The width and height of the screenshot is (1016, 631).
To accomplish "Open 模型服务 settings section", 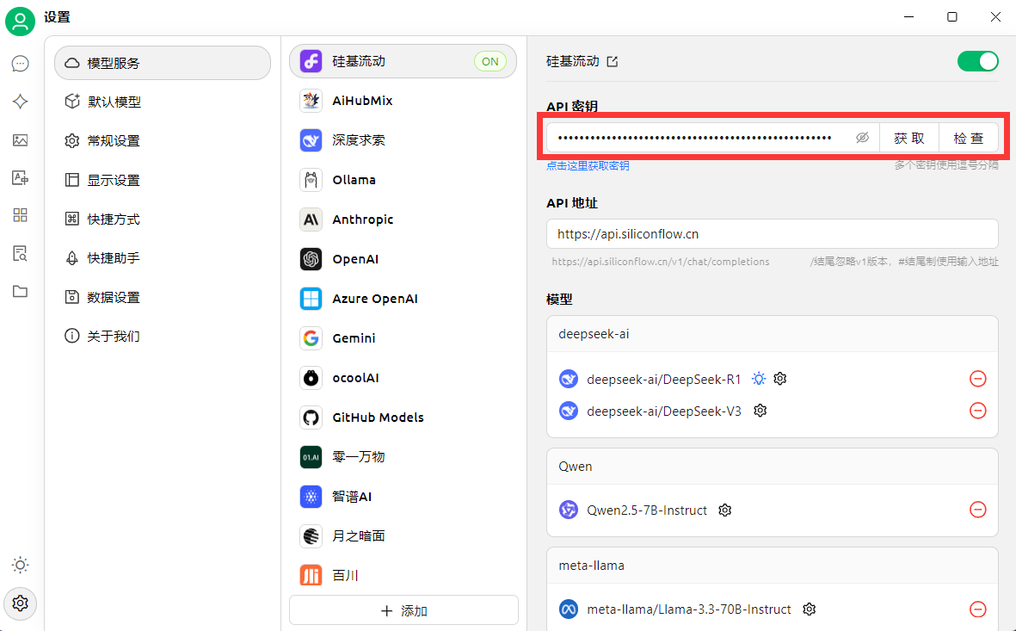I will (163, 63).
